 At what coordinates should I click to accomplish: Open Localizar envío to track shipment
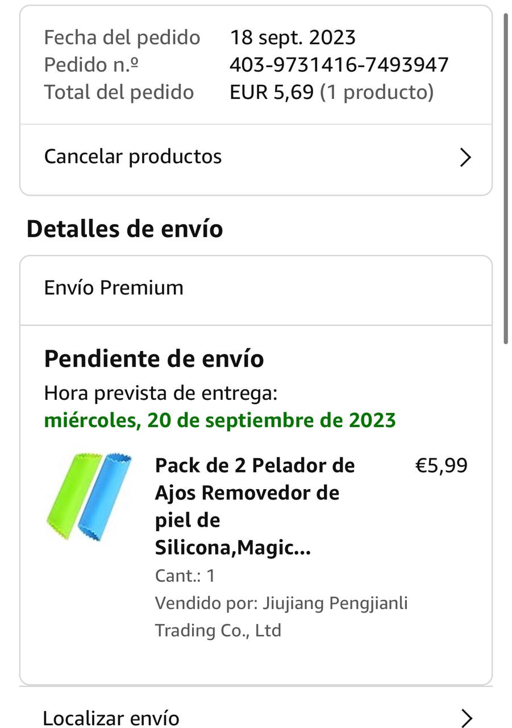tap(111, 718)
